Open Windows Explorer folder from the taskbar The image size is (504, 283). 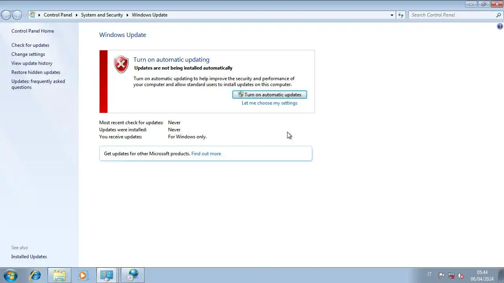pos(59,275)
